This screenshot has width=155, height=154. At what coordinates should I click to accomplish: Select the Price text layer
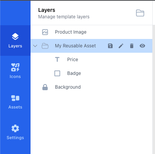[92, 60]
